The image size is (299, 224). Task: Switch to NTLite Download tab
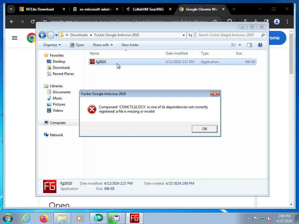click(x=40, y=9)
